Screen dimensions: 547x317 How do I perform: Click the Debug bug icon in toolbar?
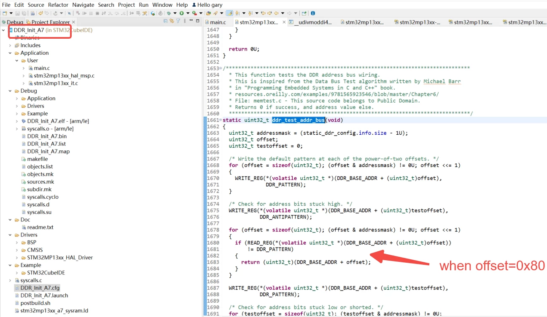pos(169,13)
